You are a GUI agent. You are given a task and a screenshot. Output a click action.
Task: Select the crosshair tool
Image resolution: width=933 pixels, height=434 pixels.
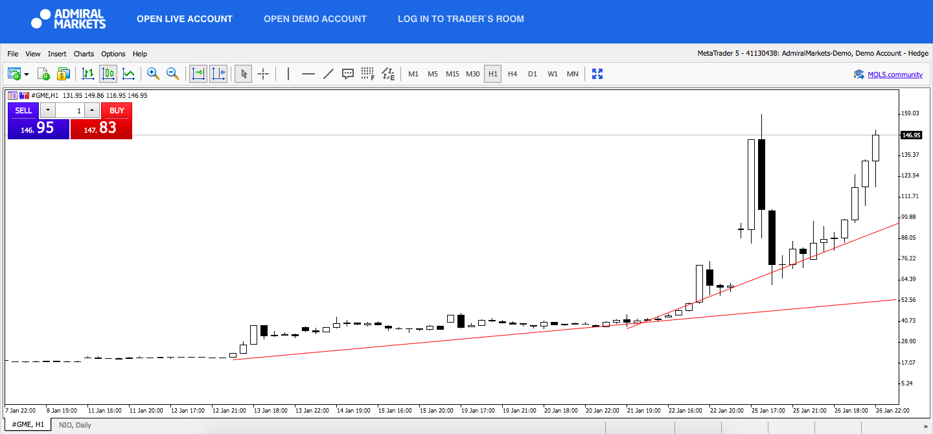263,74
